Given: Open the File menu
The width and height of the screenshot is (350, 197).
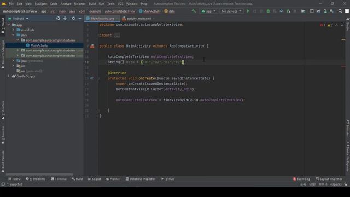Looking at the screenshot, I should tap(11, 4).
